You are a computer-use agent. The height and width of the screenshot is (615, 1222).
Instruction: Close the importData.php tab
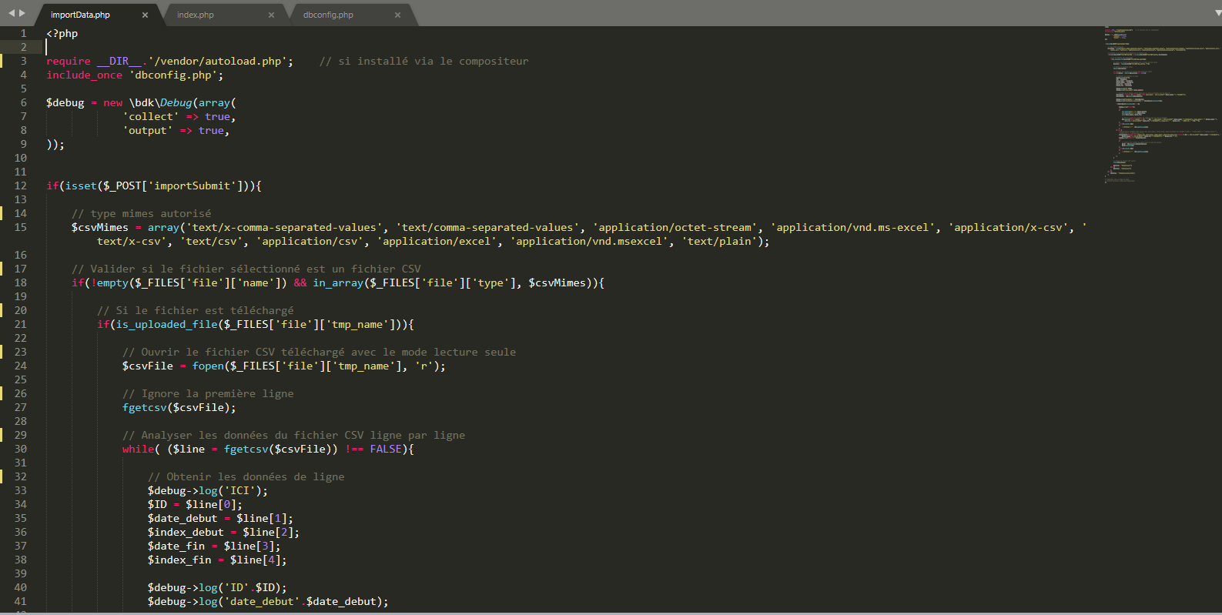pos(145,15)
